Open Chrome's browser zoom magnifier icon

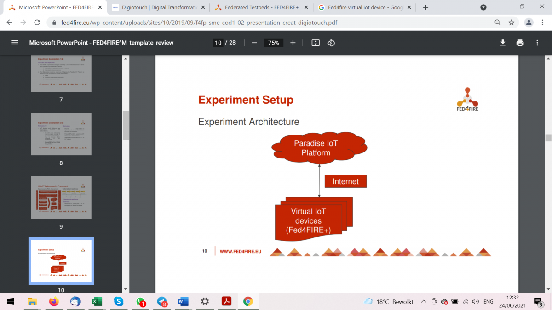click(x=497, y=22)
